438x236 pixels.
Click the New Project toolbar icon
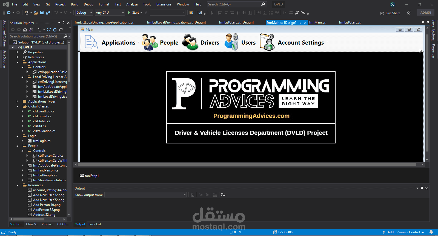tap(27, 13)
